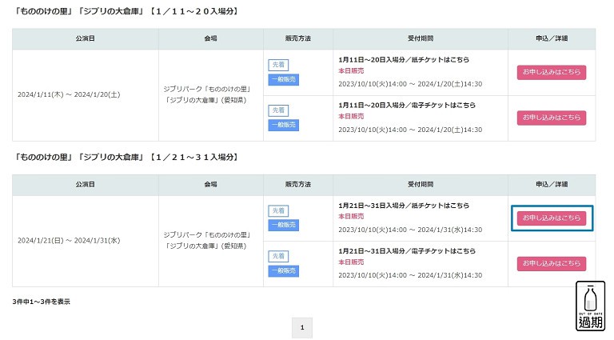Screen dimensions: 614x340
Task: Click 先着 badge in 1/21–31 paper row
Action: 278,210
